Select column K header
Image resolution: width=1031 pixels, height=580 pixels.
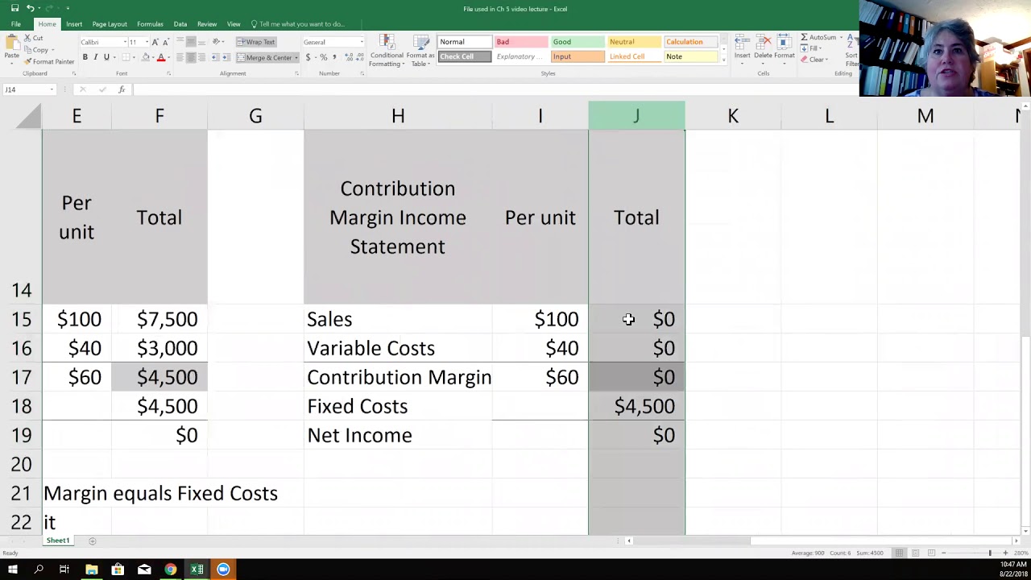tap(733, 116)
